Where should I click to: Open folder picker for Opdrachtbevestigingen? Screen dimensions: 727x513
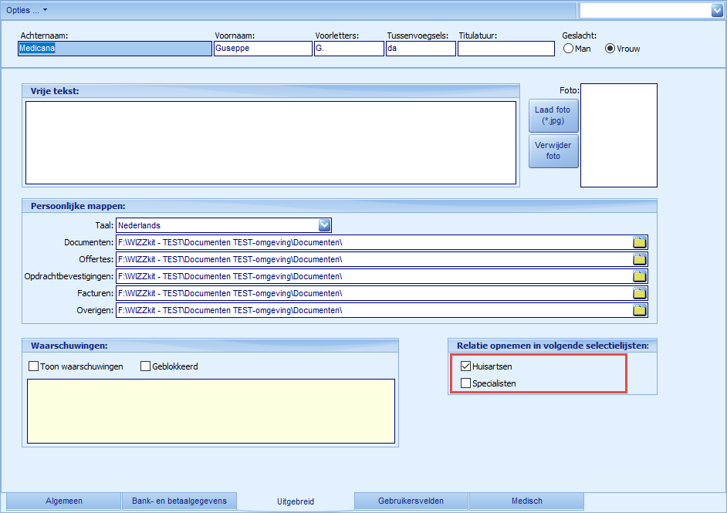pyautogui.click(x=639, y=275)
